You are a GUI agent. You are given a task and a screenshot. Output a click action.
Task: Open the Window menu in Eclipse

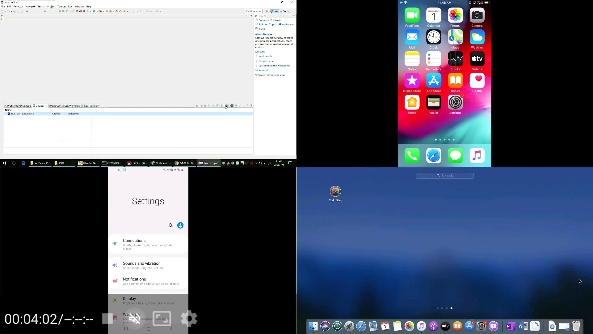point(79,6)
